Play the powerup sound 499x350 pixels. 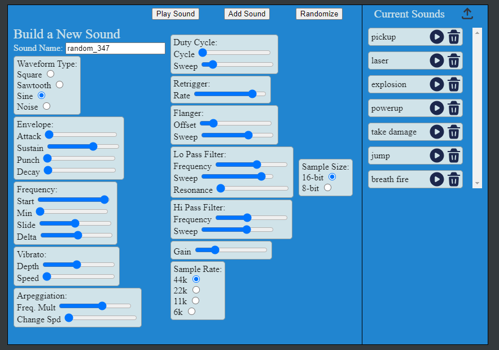[437, 108]
